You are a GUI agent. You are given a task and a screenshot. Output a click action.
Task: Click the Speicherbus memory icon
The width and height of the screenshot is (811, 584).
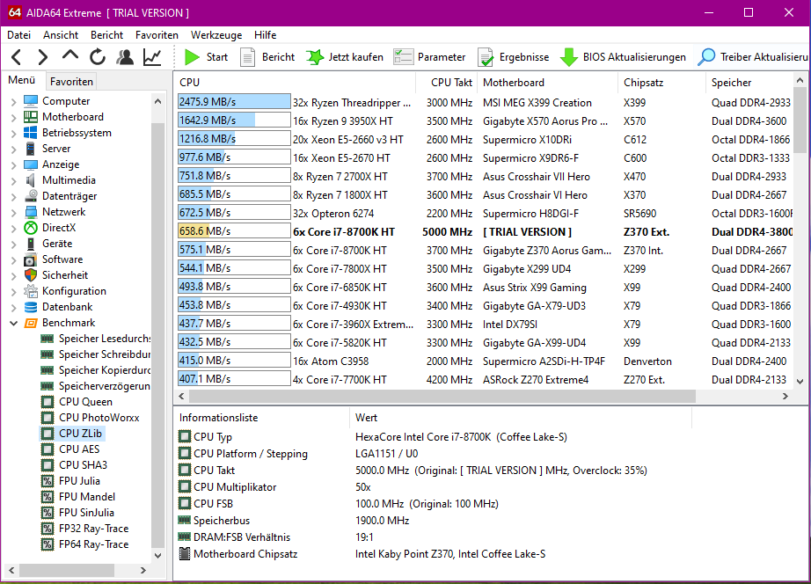point(184,520)
